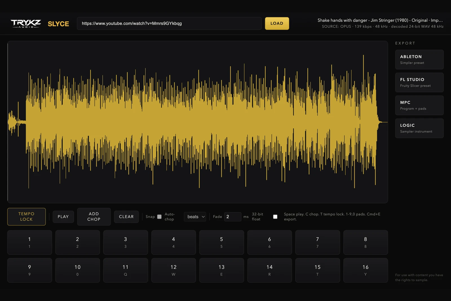Viewport: 451px width, 301px height.
Task: Trigger pad 11 (key Q)
Action: pyautogui.click(x=125, y=270)
